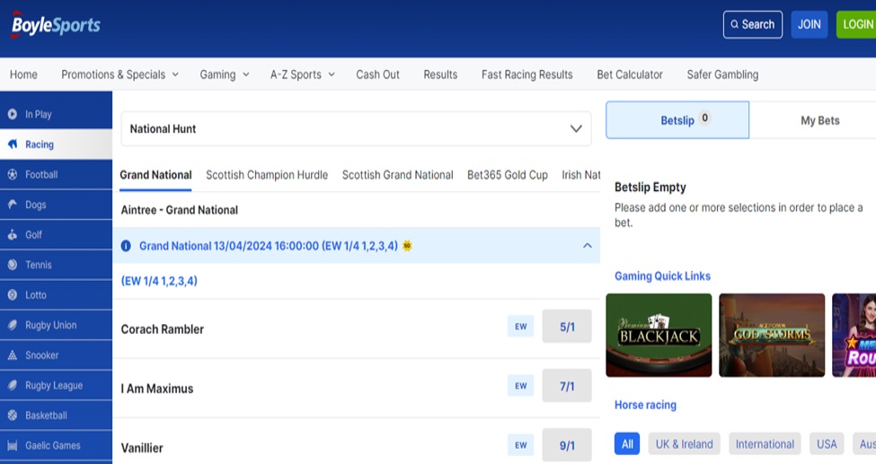This screenshot has height=464, width=876.
Task: Collapse the Grand National race section
Action: [x=587, y=246]
